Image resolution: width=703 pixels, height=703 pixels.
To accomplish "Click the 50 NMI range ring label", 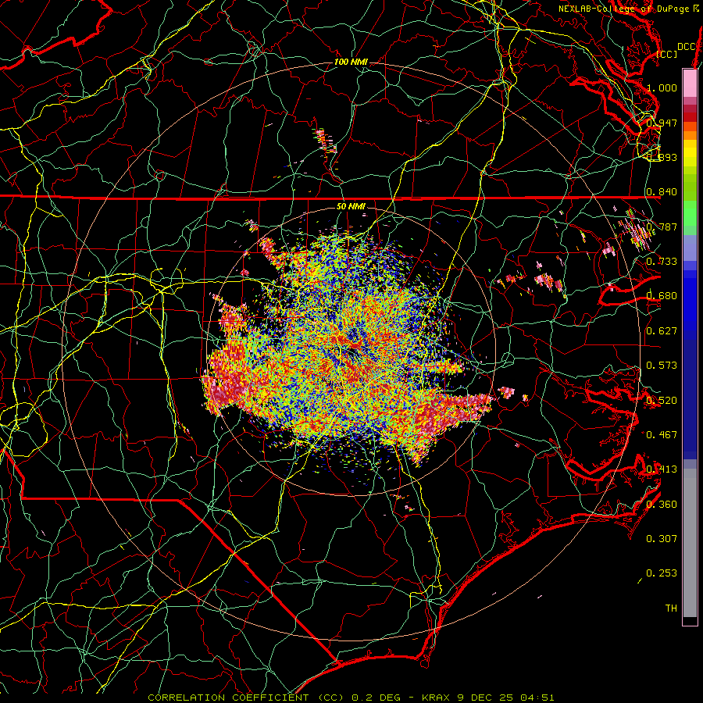I will tap(351, 206).
